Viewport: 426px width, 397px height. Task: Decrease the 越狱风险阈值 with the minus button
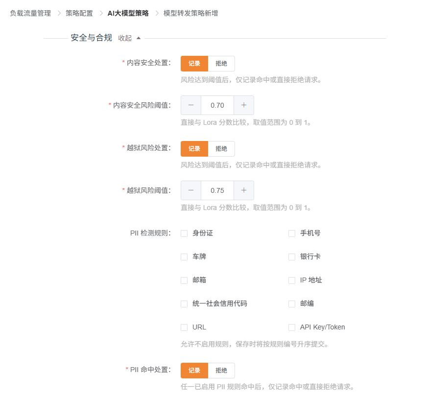click(191, 190)
